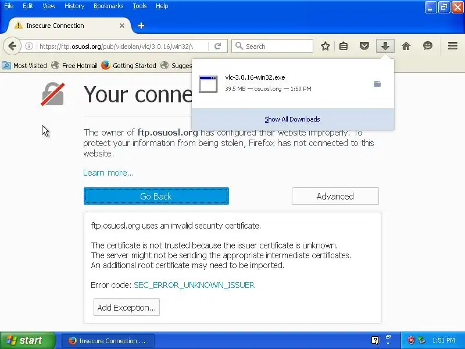The height and width of the screenshot is (349, 465).
Task: Click the SEC_ERROR_UNKNOWN_ISSUER error code link
Action: click(194, 285)
